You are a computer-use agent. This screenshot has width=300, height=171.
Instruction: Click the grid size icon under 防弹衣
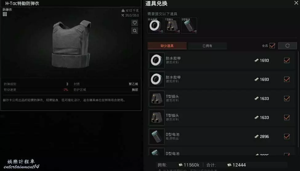[5, 14]
